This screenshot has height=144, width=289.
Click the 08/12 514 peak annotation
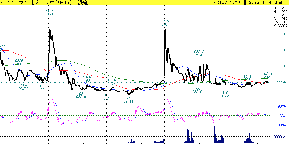coord(199,53)
